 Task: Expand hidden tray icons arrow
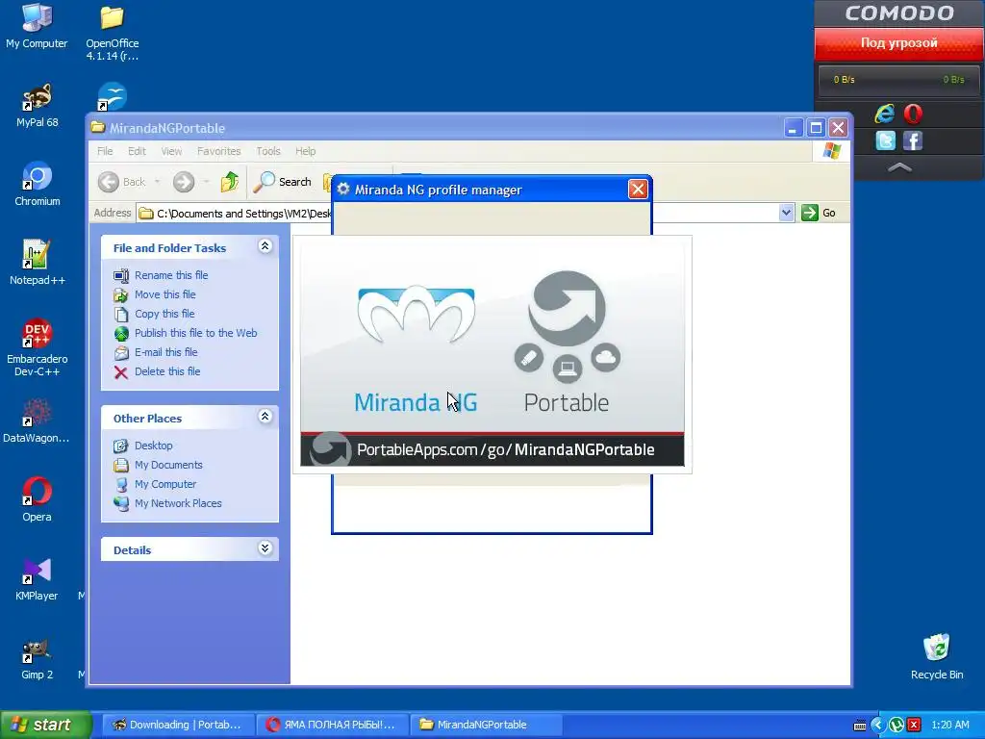[x=878, y=726]
